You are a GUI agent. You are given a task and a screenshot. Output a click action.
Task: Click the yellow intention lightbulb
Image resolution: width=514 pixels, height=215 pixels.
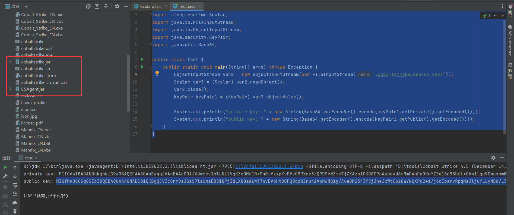157,73
